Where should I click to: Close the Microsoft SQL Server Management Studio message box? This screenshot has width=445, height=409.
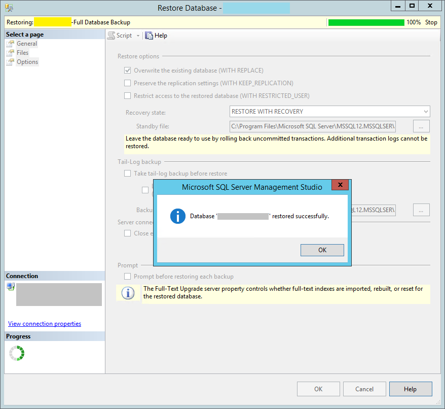coord(340,185)
